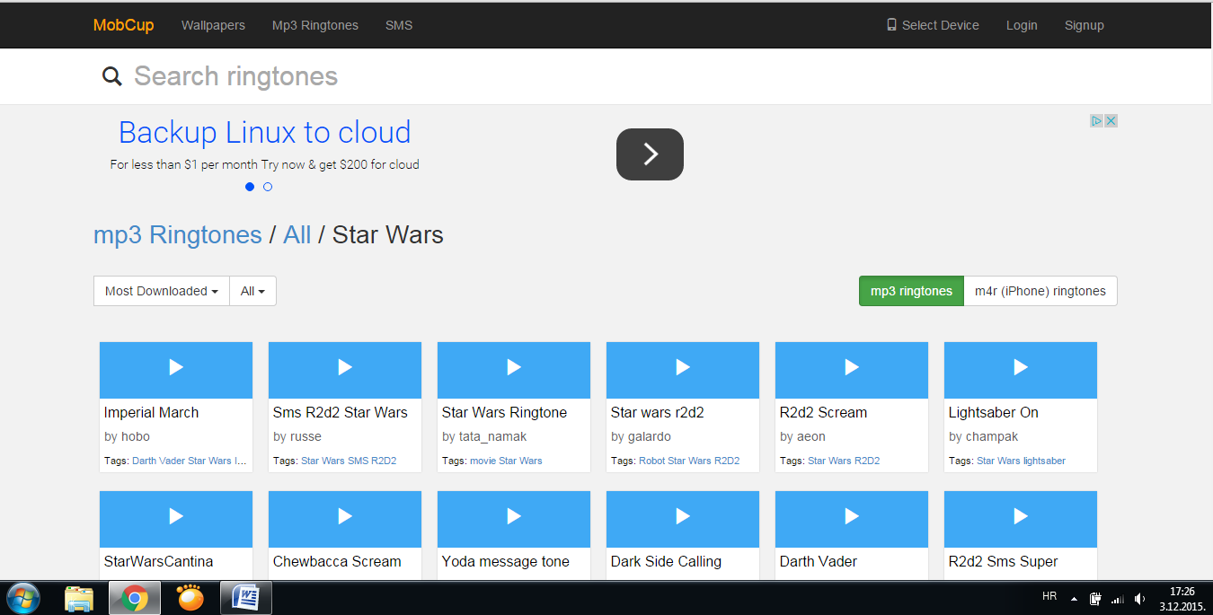Select the second ad carousel dot

coord(268,187)
